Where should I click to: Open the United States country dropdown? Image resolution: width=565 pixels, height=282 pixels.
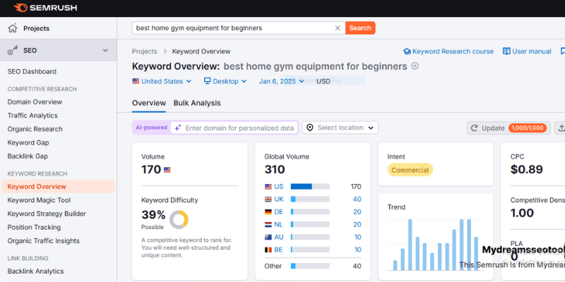(162, 81)
